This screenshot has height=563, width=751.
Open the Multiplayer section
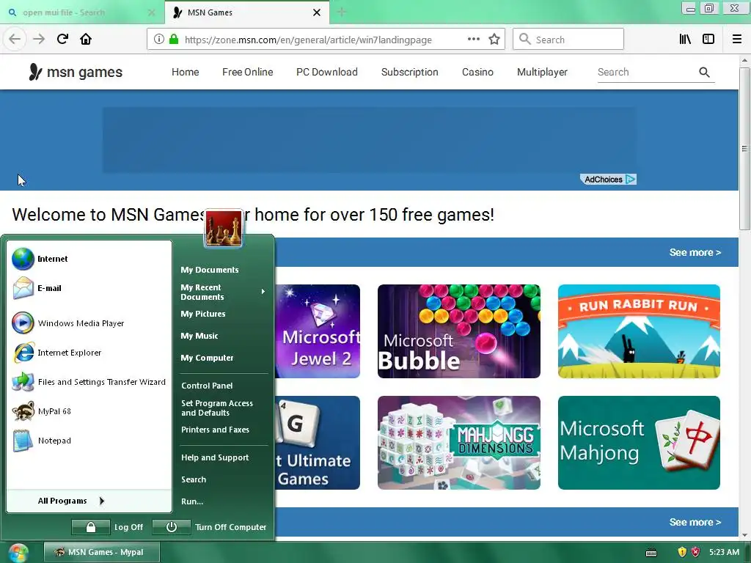click(542, 73)
